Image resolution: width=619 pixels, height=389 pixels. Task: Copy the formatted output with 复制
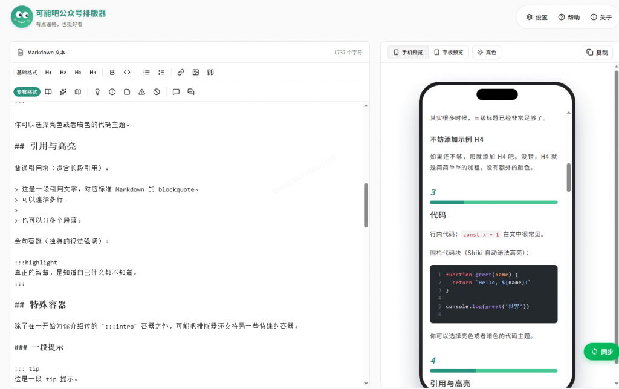click(x=597, y=53)
